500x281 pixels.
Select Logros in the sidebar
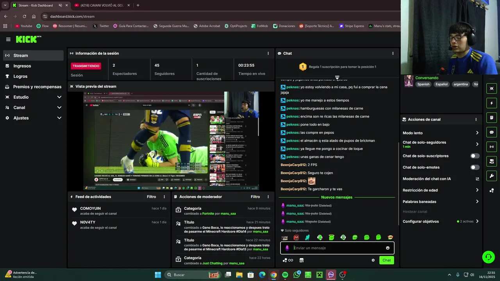33,76
